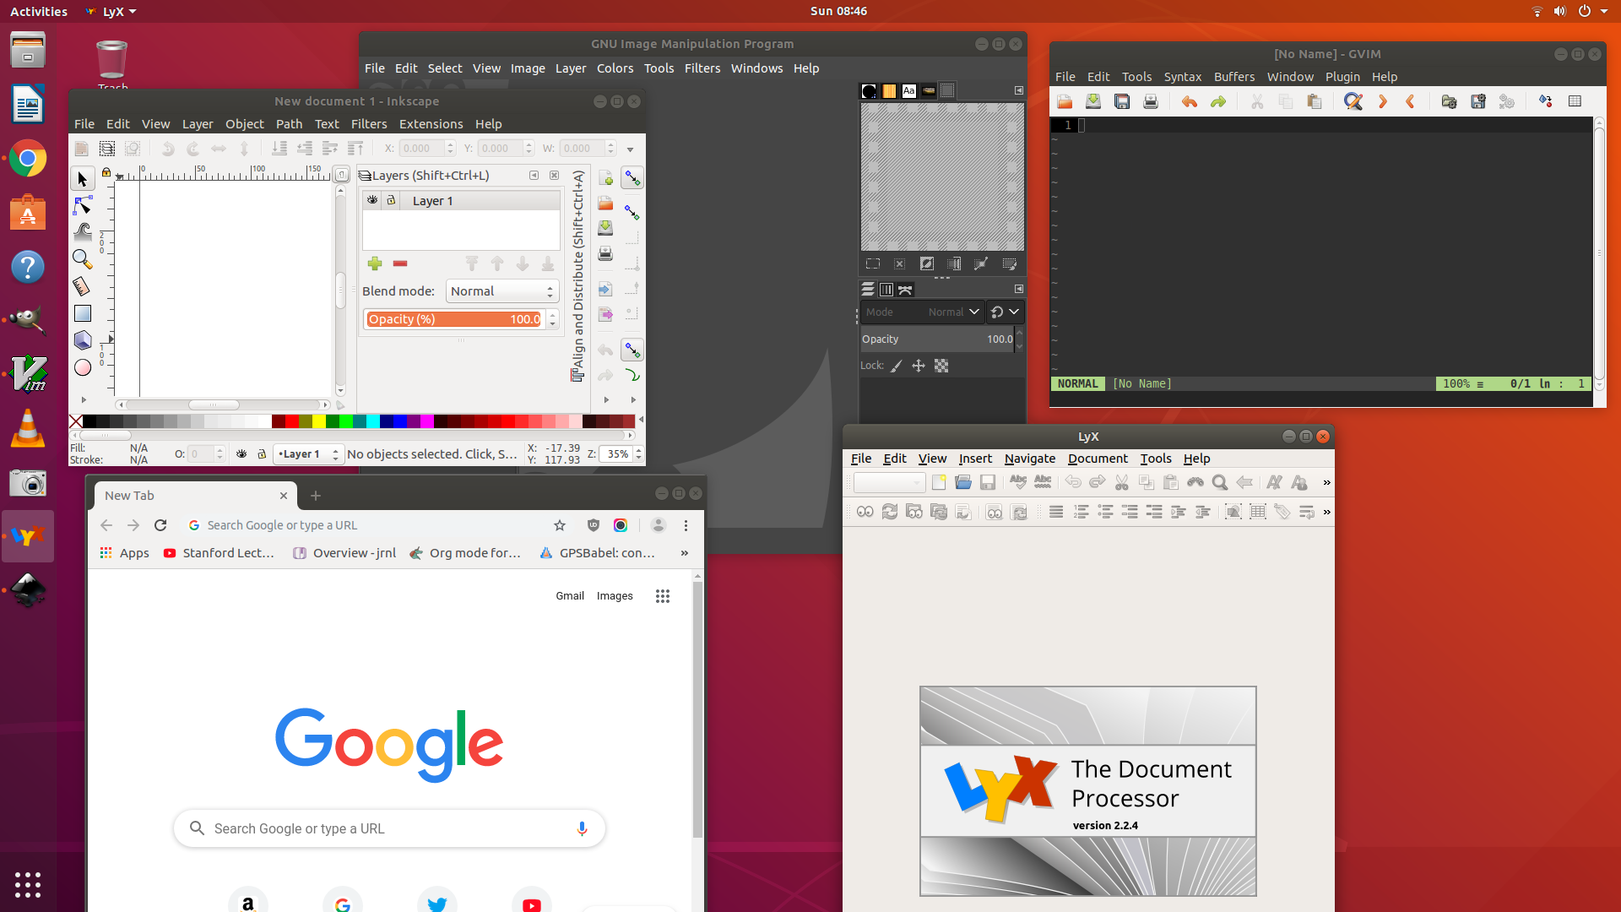The height and width of the screenshot is (912, 1621).
Task: Bookmark this tab with the star icon
Action: pyautogui.click(x=560, y=525)
